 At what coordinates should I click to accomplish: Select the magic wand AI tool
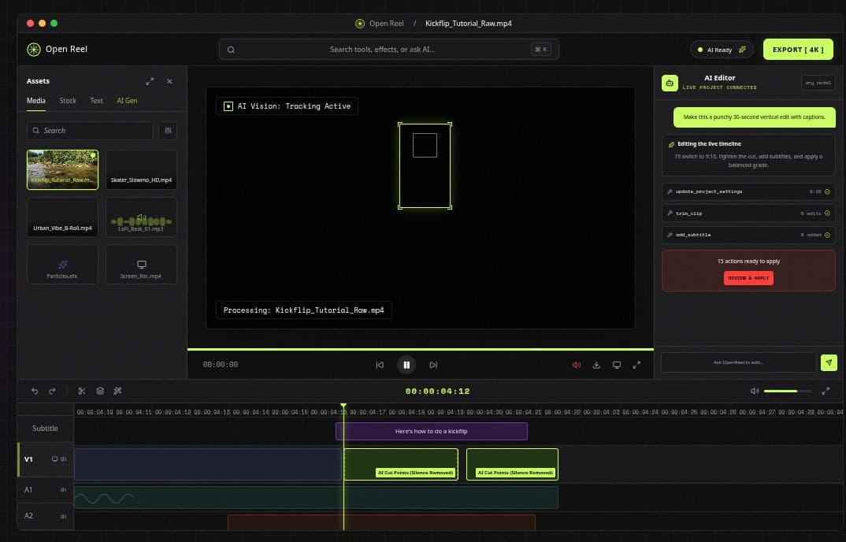click(x=117, y=391)
